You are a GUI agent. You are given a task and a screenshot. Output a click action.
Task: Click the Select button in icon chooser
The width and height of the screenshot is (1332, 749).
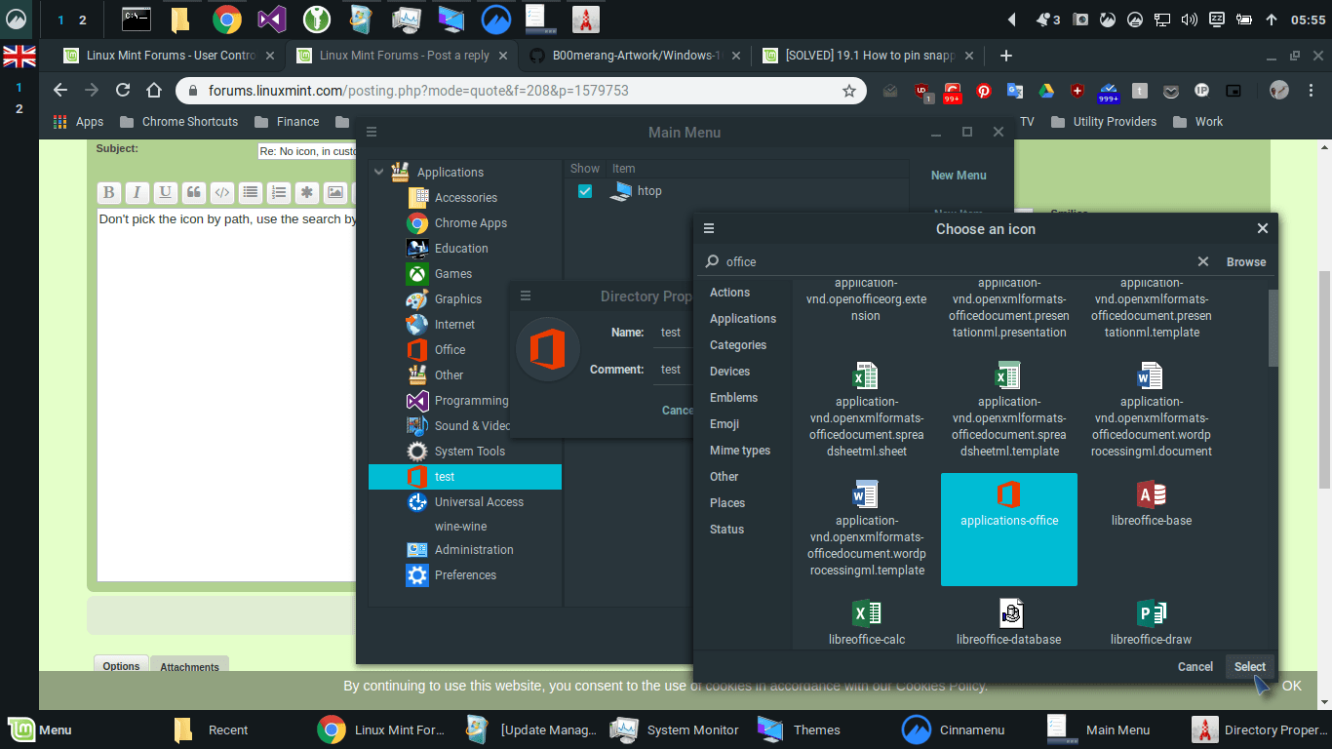point(1249,667)
